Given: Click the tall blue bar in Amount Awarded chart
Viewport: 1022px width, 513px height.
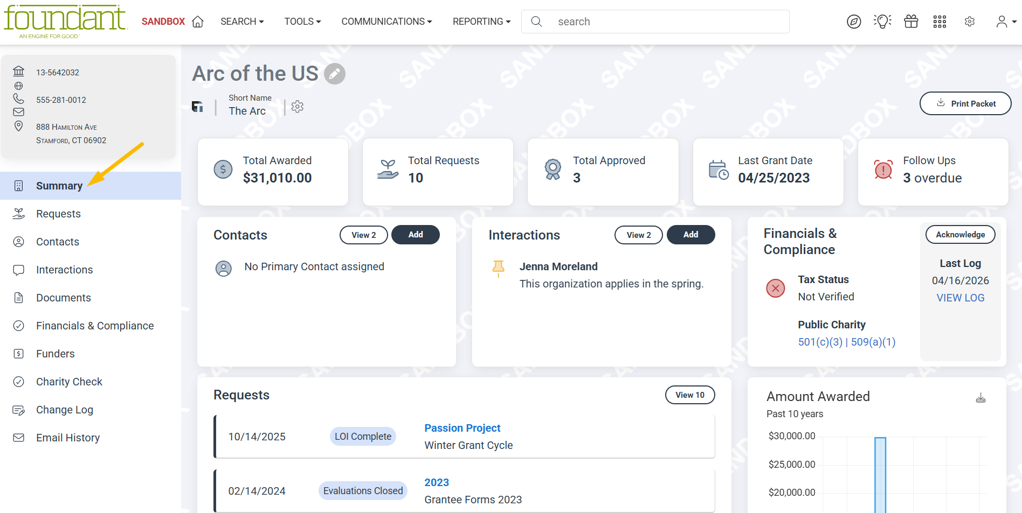Looking at the screenshot, I should 880,475.
